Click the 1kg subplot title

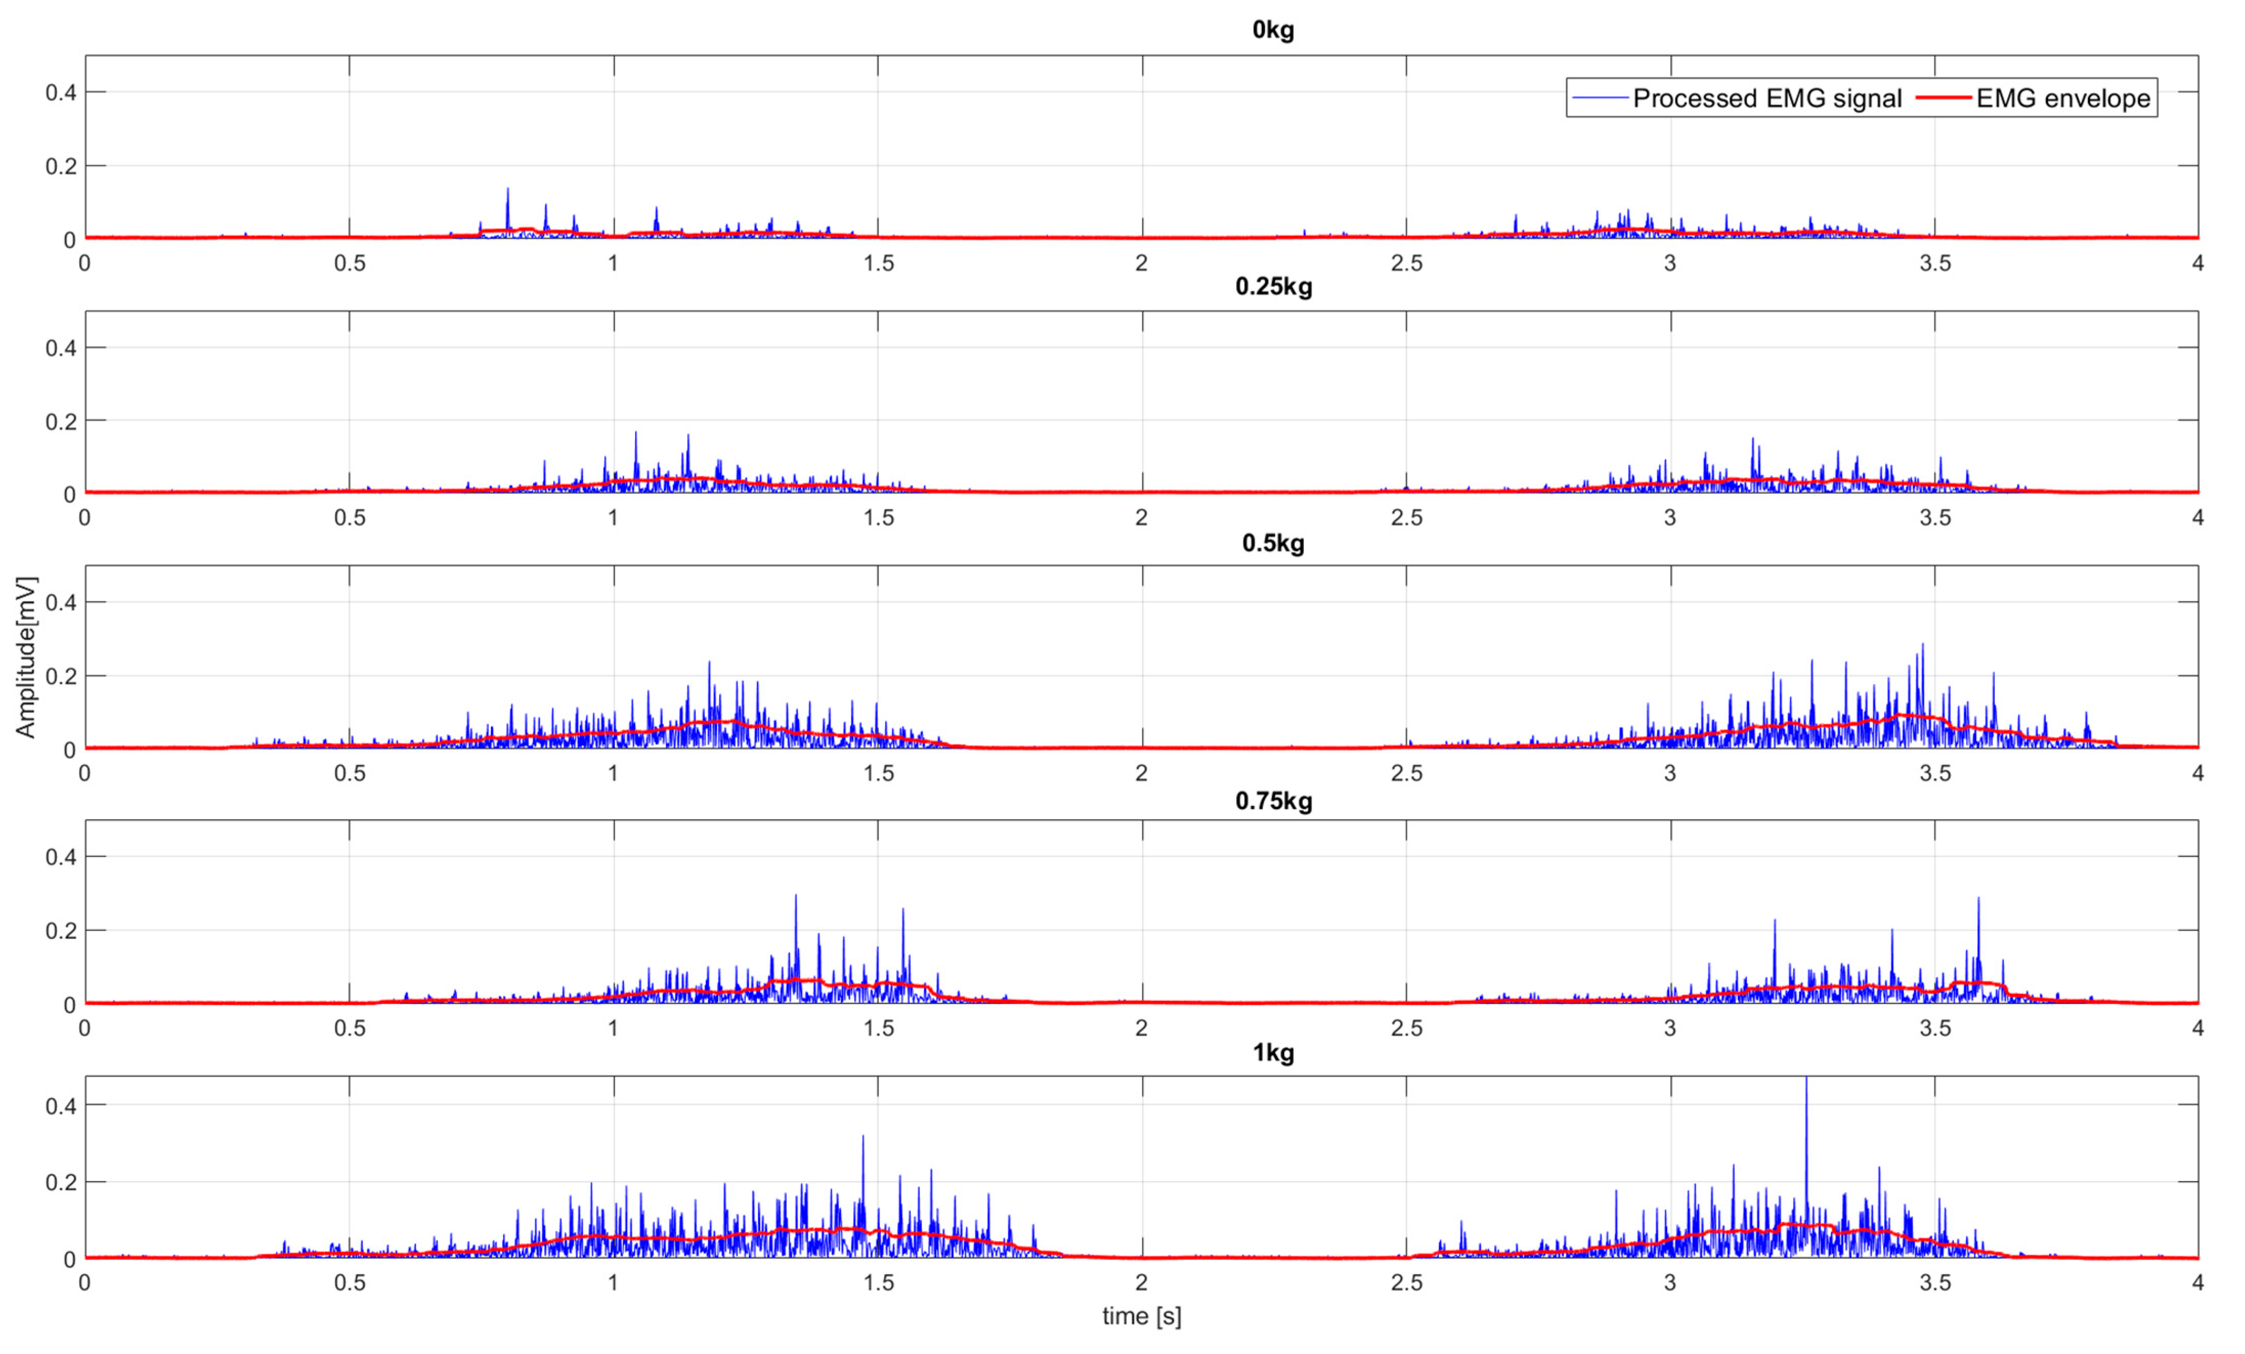click(1273, 1053)
